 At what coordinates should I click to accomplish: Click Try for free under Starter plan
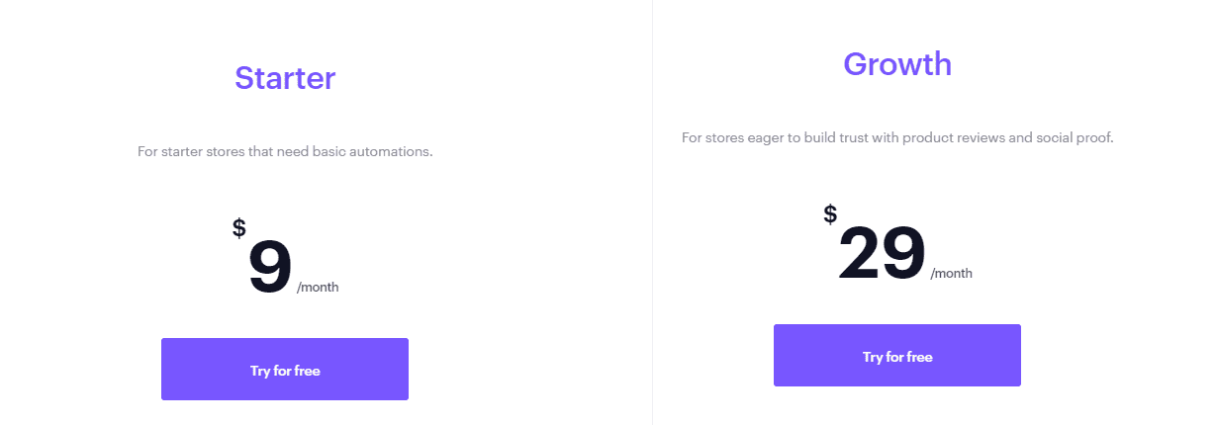[x=285, y=370]
